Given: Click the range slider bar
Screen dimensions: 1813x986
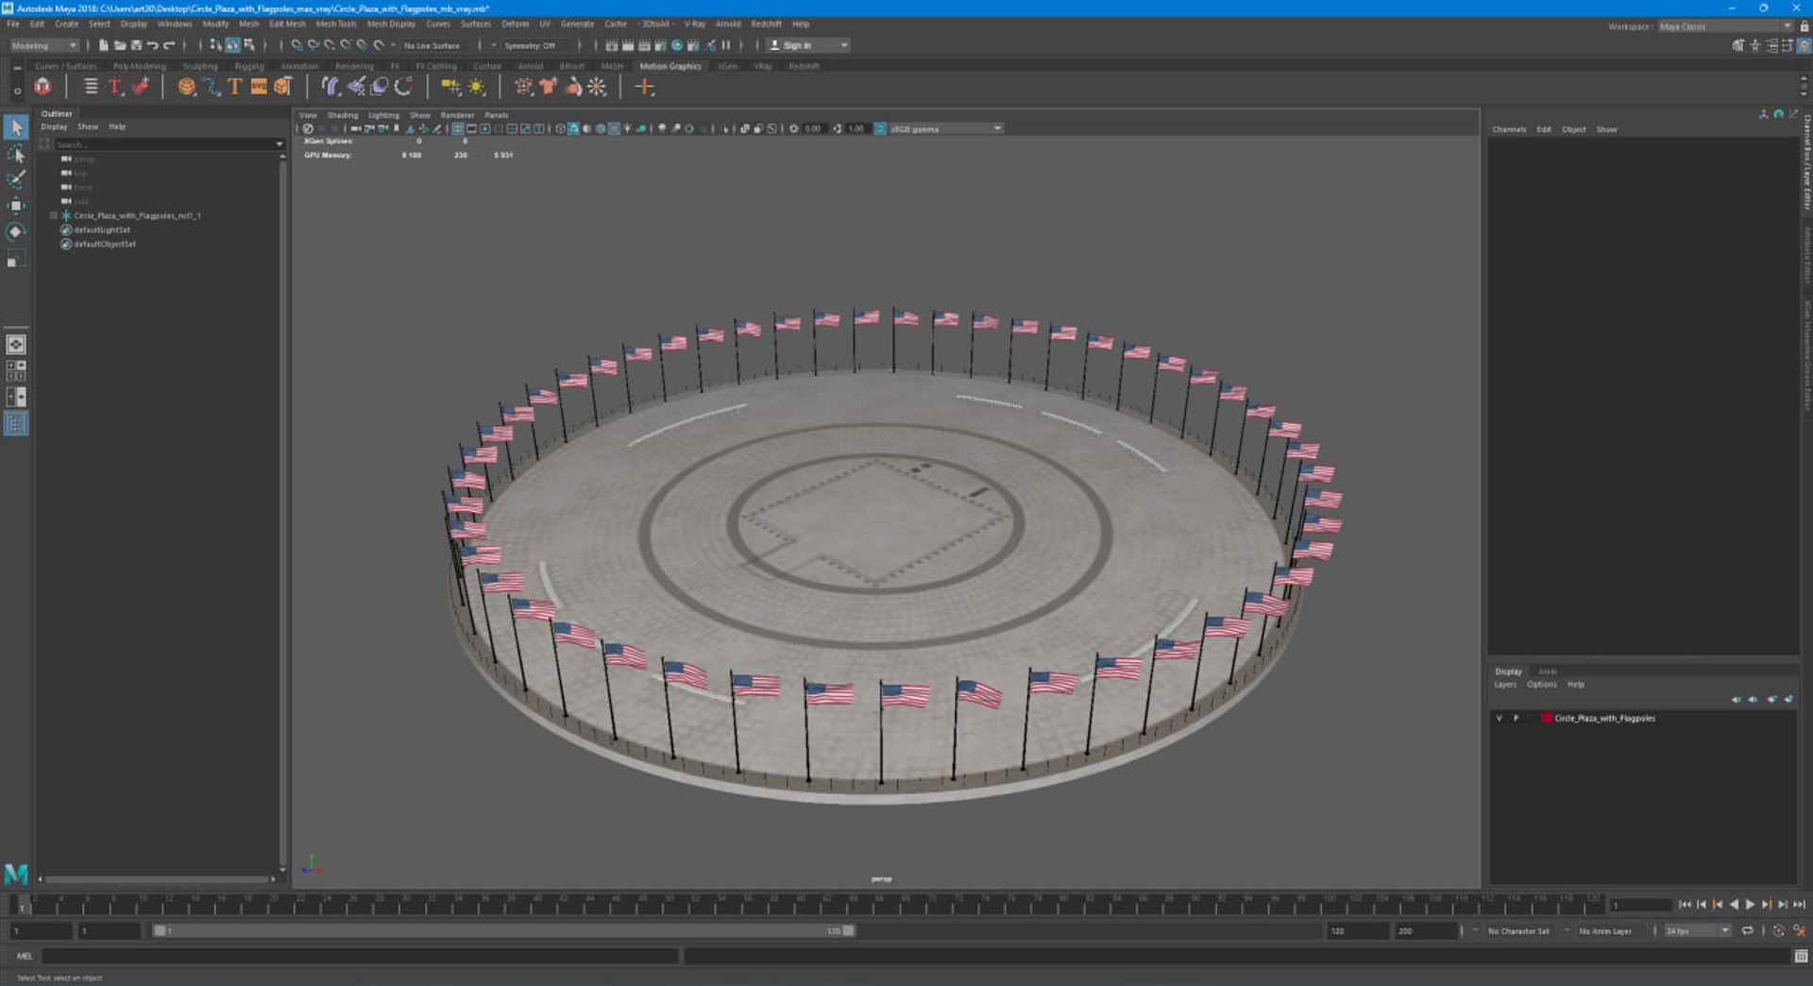Looking at the screenshot, I should pyautogui.click(x=504, y=931).
